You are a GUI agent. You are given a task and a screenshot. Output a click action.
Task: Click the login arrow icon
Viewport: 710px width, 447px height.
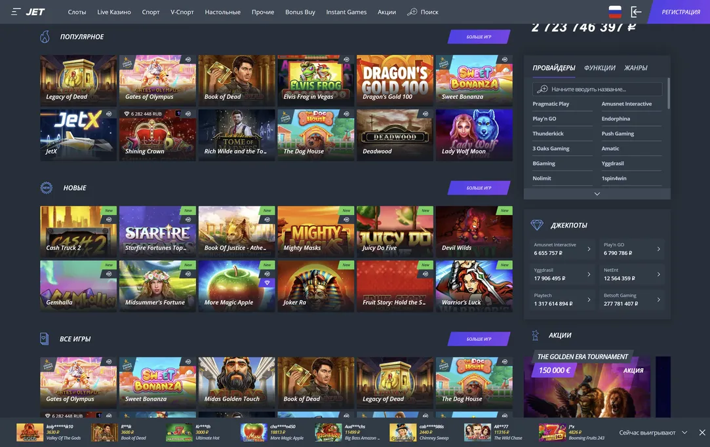635,12
